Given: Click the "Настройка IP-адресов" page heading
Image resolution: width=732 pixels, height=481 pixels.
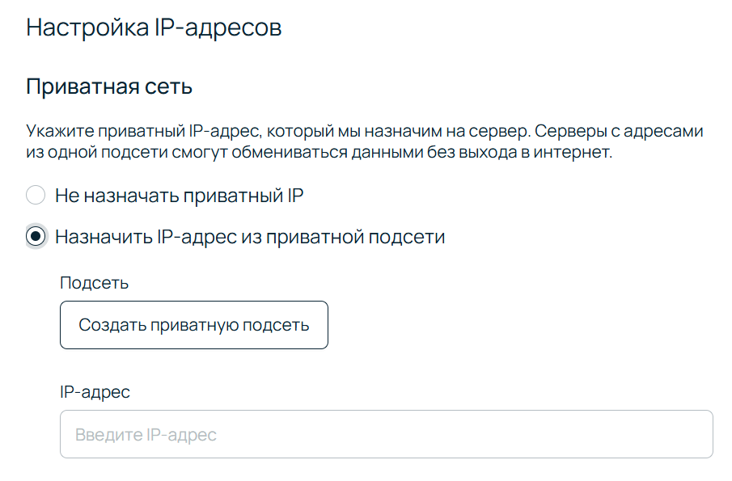Looking at the screenshot, I should tap(154, 27).
